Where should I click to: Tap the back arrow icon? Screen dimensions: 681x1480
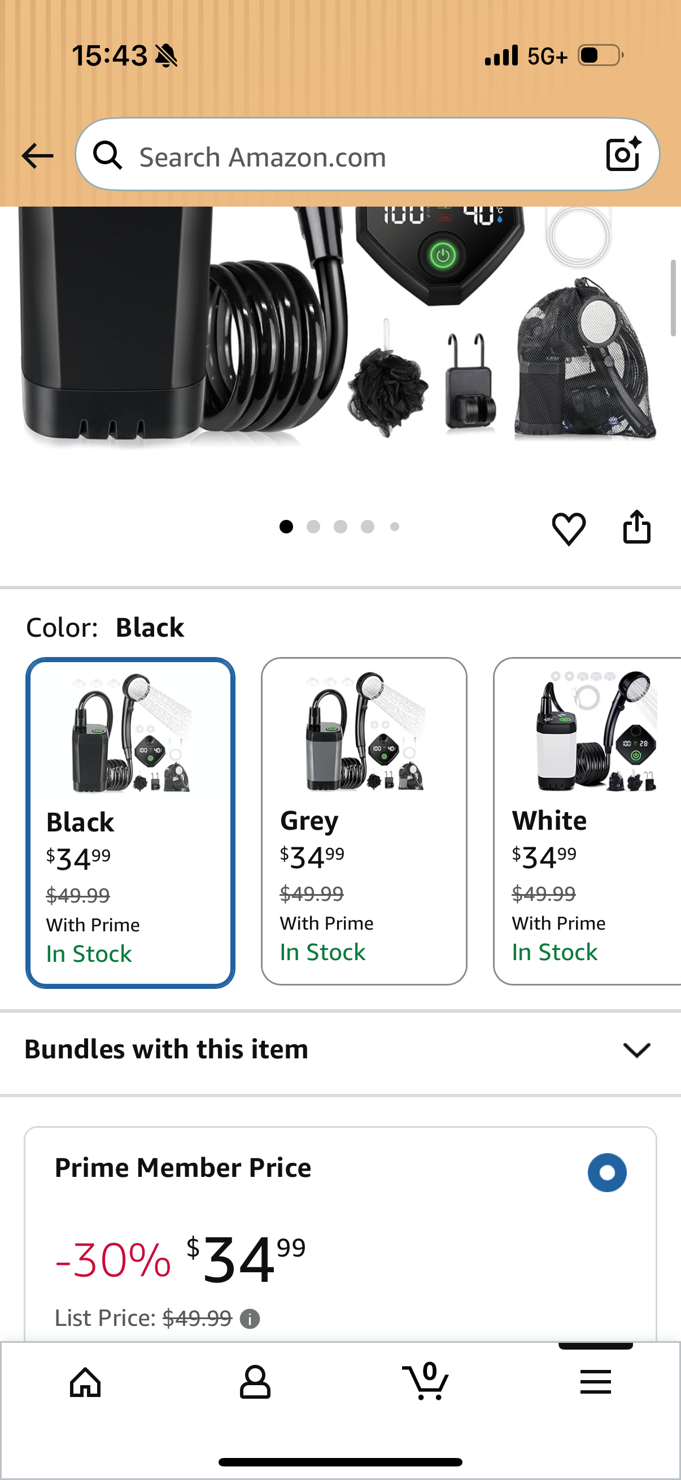coord(37,156)
